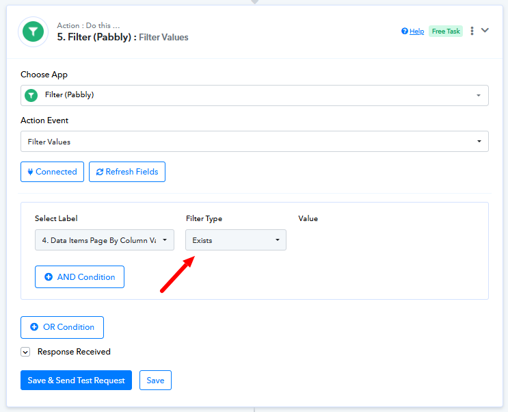
Task: Click the Free Task badge
Action: (x=446, y=31)
